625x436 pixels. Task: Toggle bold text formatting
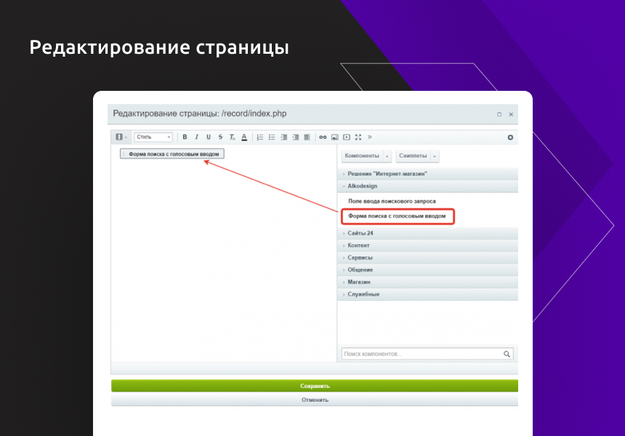(185, 137)
